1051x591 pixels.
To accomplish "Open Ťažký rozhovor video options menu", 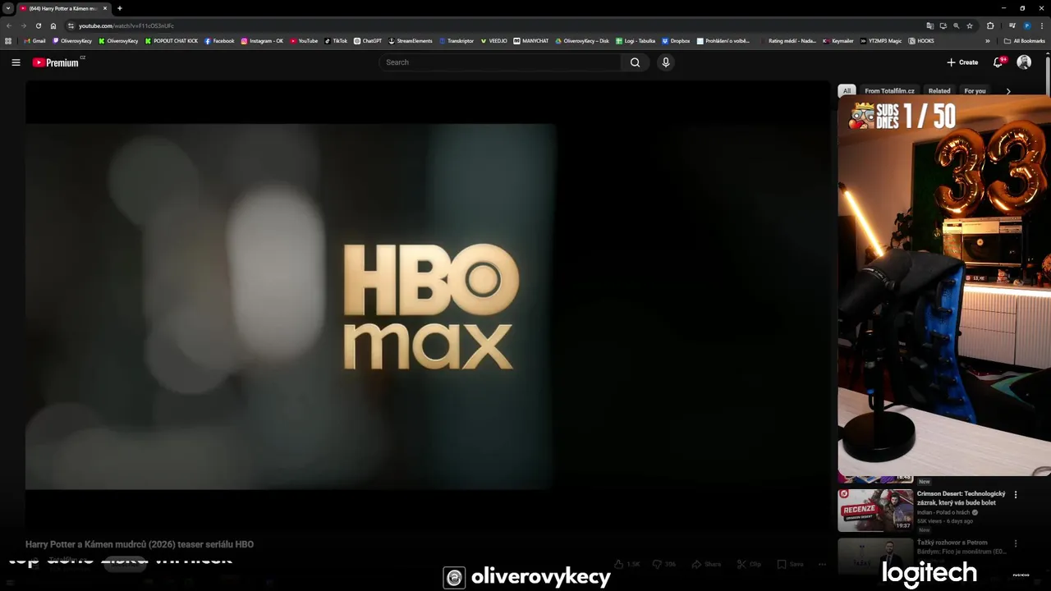I will [x=1016, y=543].
